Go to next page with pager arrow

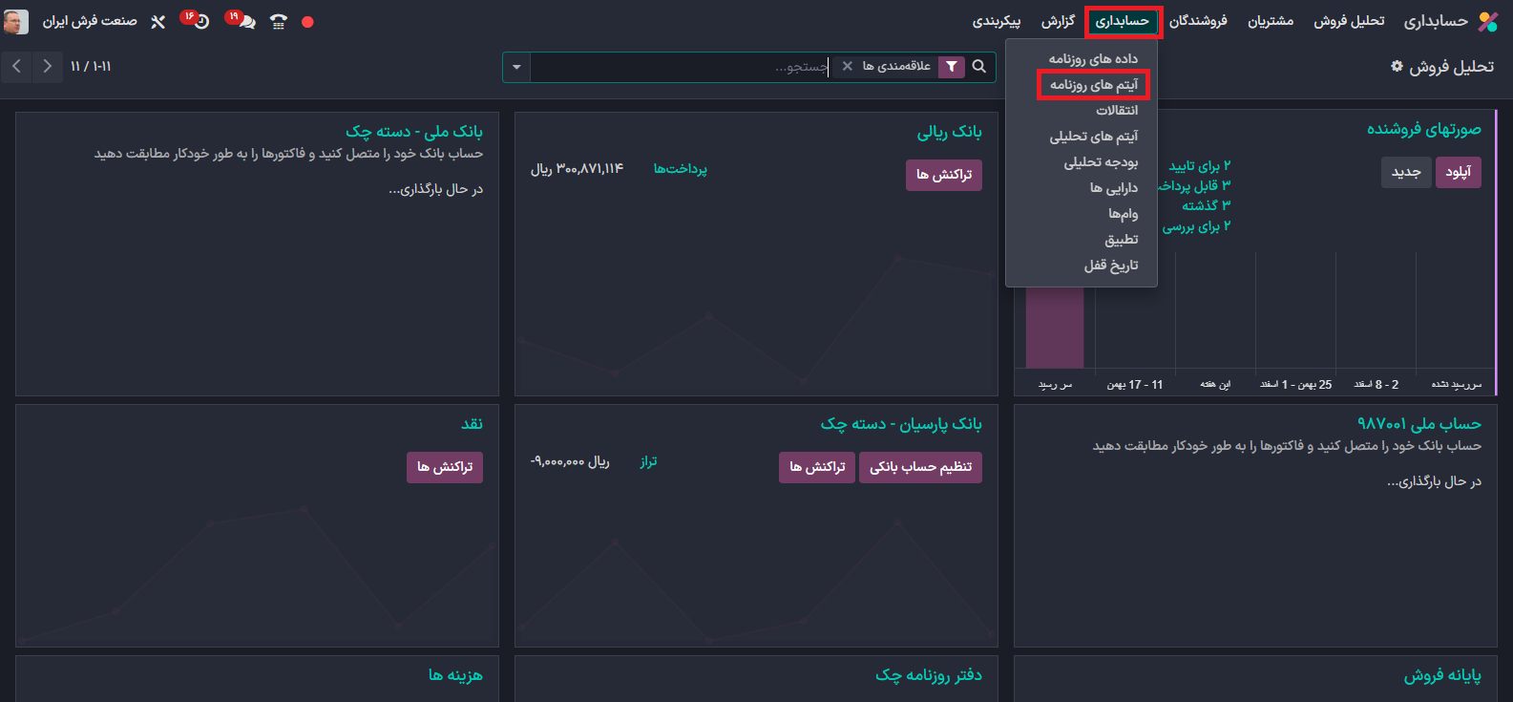[x=47, y=67]
